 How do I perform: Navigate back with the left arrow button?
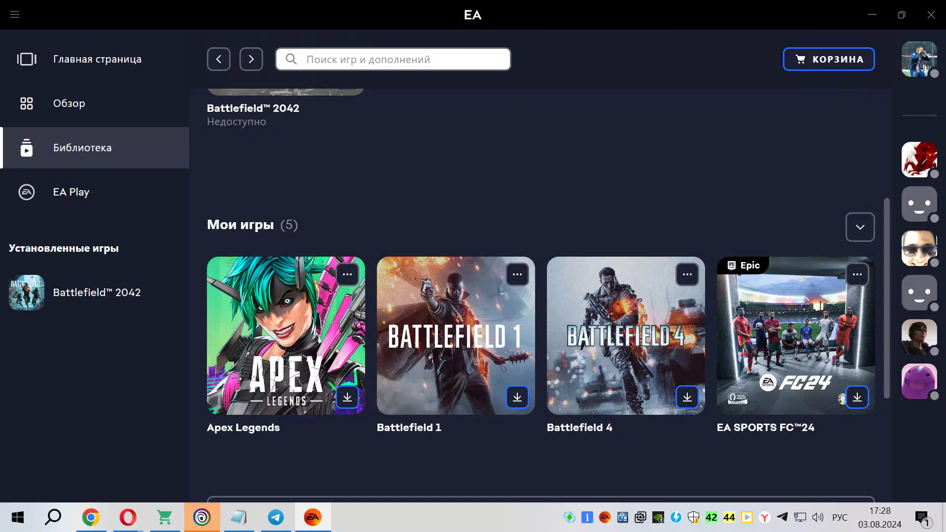coord(219,59)
